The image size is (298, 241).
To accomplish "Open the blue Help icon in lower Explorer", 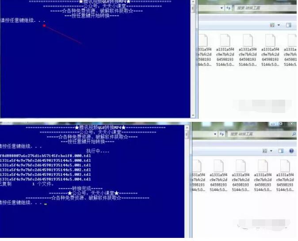I will 291,151.
